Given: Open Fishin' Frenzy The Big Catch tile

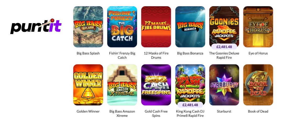Looking at the screenshot, I should tap(122, 27).
